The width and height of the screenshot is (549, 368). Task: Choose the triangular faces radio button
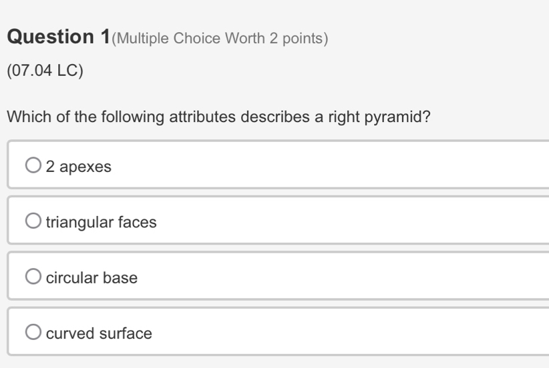[x=33, y=221]
